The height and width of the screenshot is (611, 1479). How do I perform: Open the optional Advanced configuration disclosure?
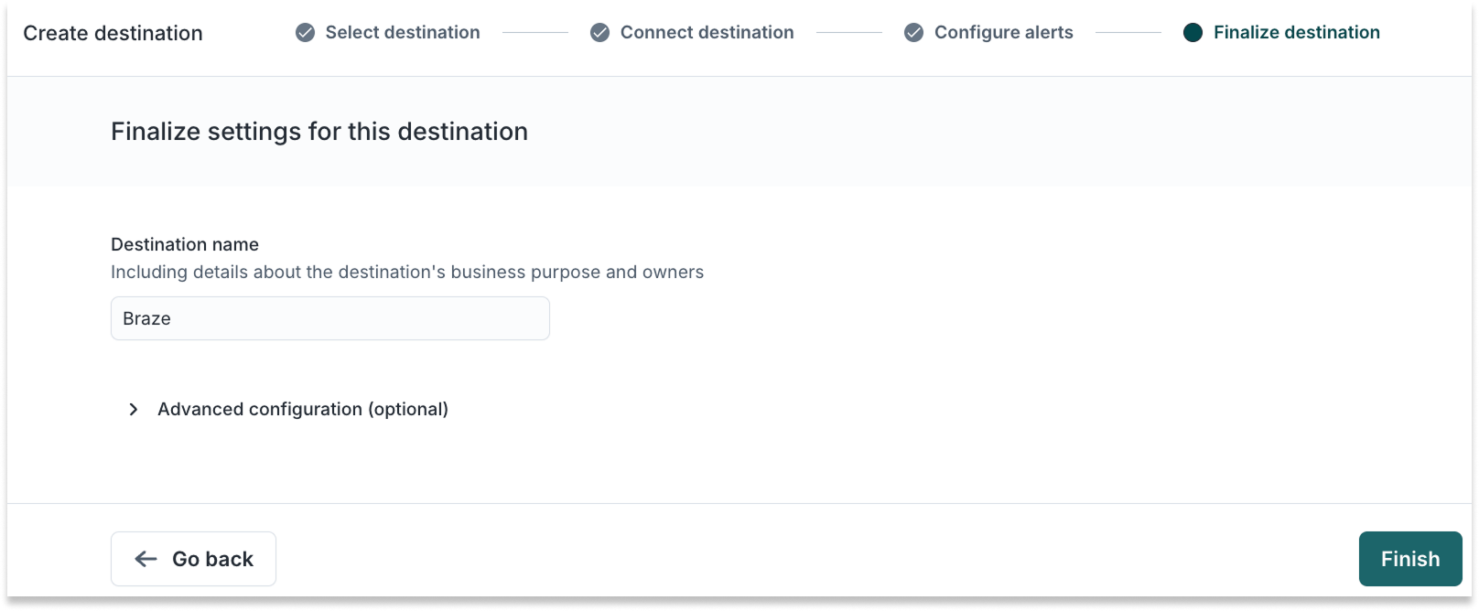click(x=303, y=409)
